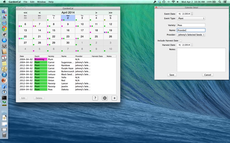Go to previous year with << arrow
The width and height of the screenshot is (230, 143).
tap(25, 13)
